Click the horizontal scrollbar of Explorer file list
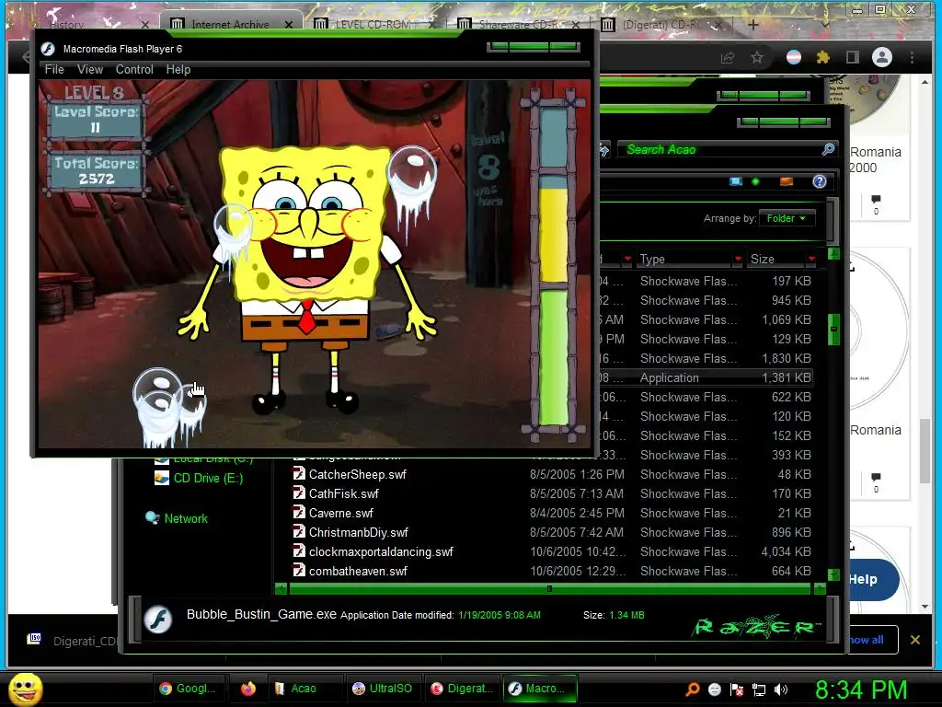Screen dimensions: 942x707 pyautogui.click(x=549, y=588)
